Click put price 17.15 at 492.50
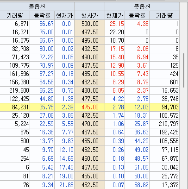This screenshot has width=188, height=189. pyautogui.click(x=115, y=49)
